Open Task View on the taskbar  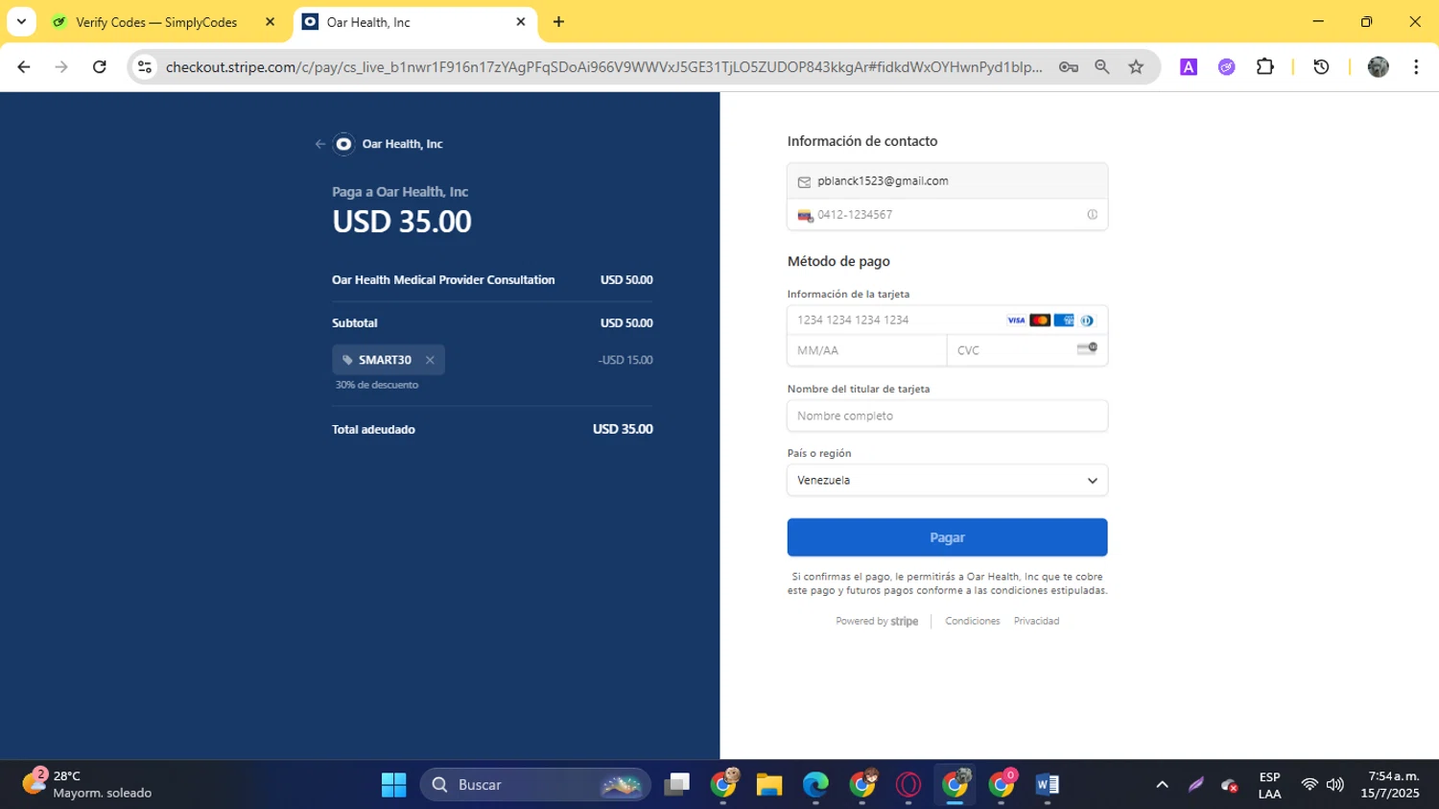pyautogui.click(x=677, y=785)
